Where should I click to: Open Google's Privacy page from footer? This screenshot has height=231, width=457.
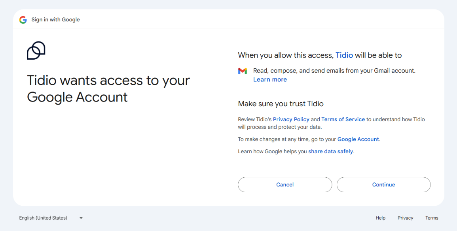[x=405, y=218]
